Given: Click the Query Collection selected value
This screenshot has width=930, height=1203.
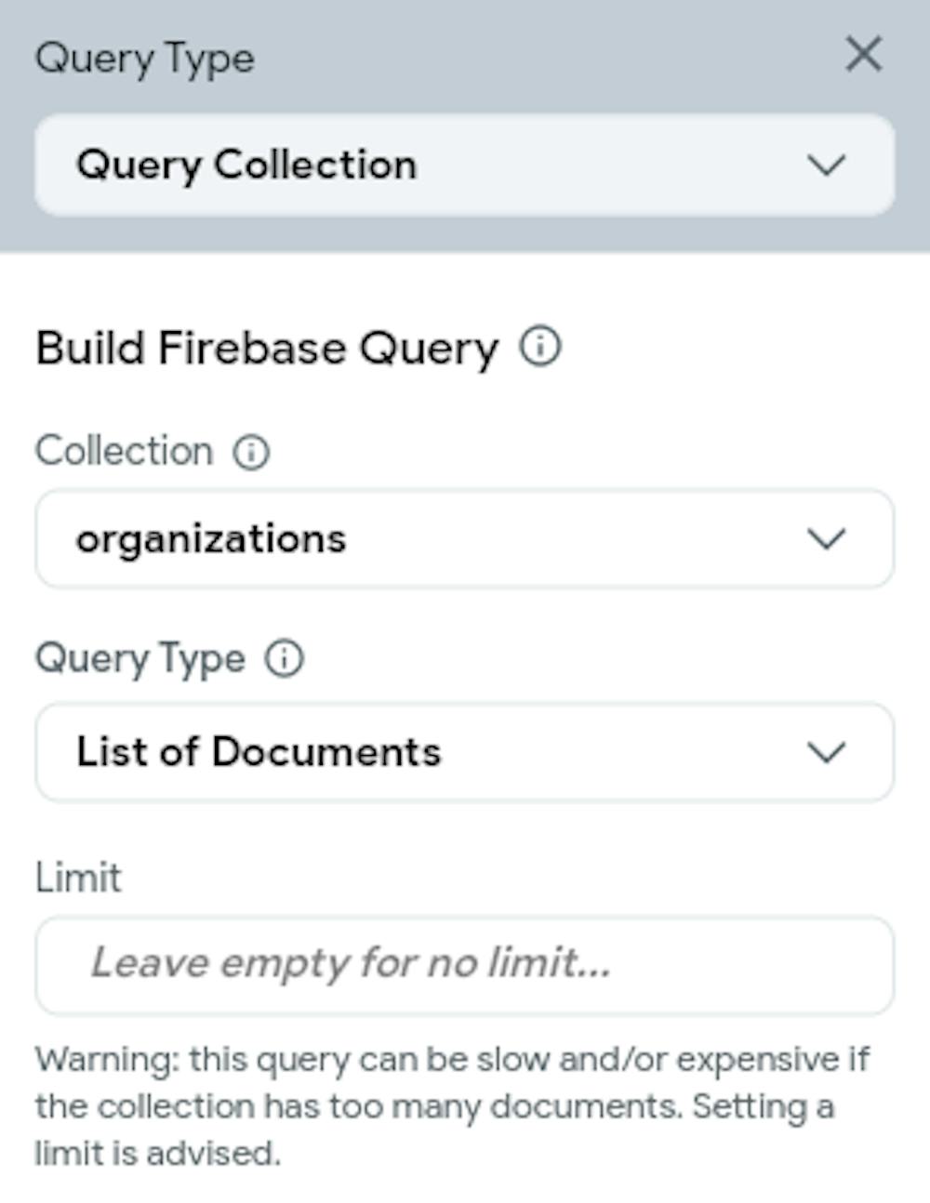Looking at the screenshot, I should click(246, 165).
